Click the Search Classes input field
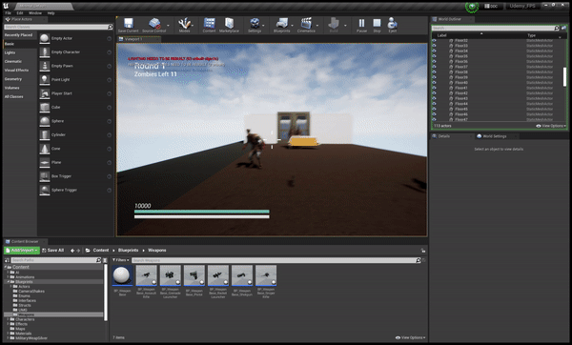Image resolution: width=572 pixels, height=345 pixels. pyautogui.click(x=58, y=27)
